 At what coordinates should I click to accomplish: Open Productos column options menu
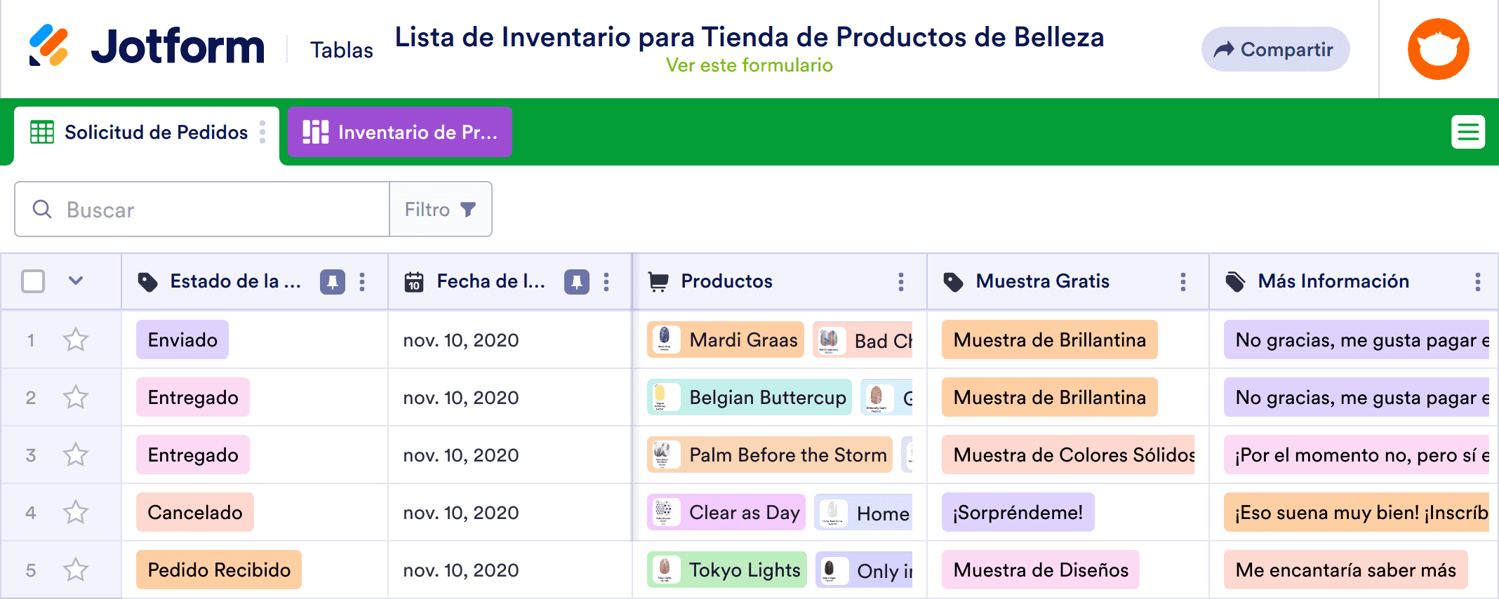tap(900, 282)
